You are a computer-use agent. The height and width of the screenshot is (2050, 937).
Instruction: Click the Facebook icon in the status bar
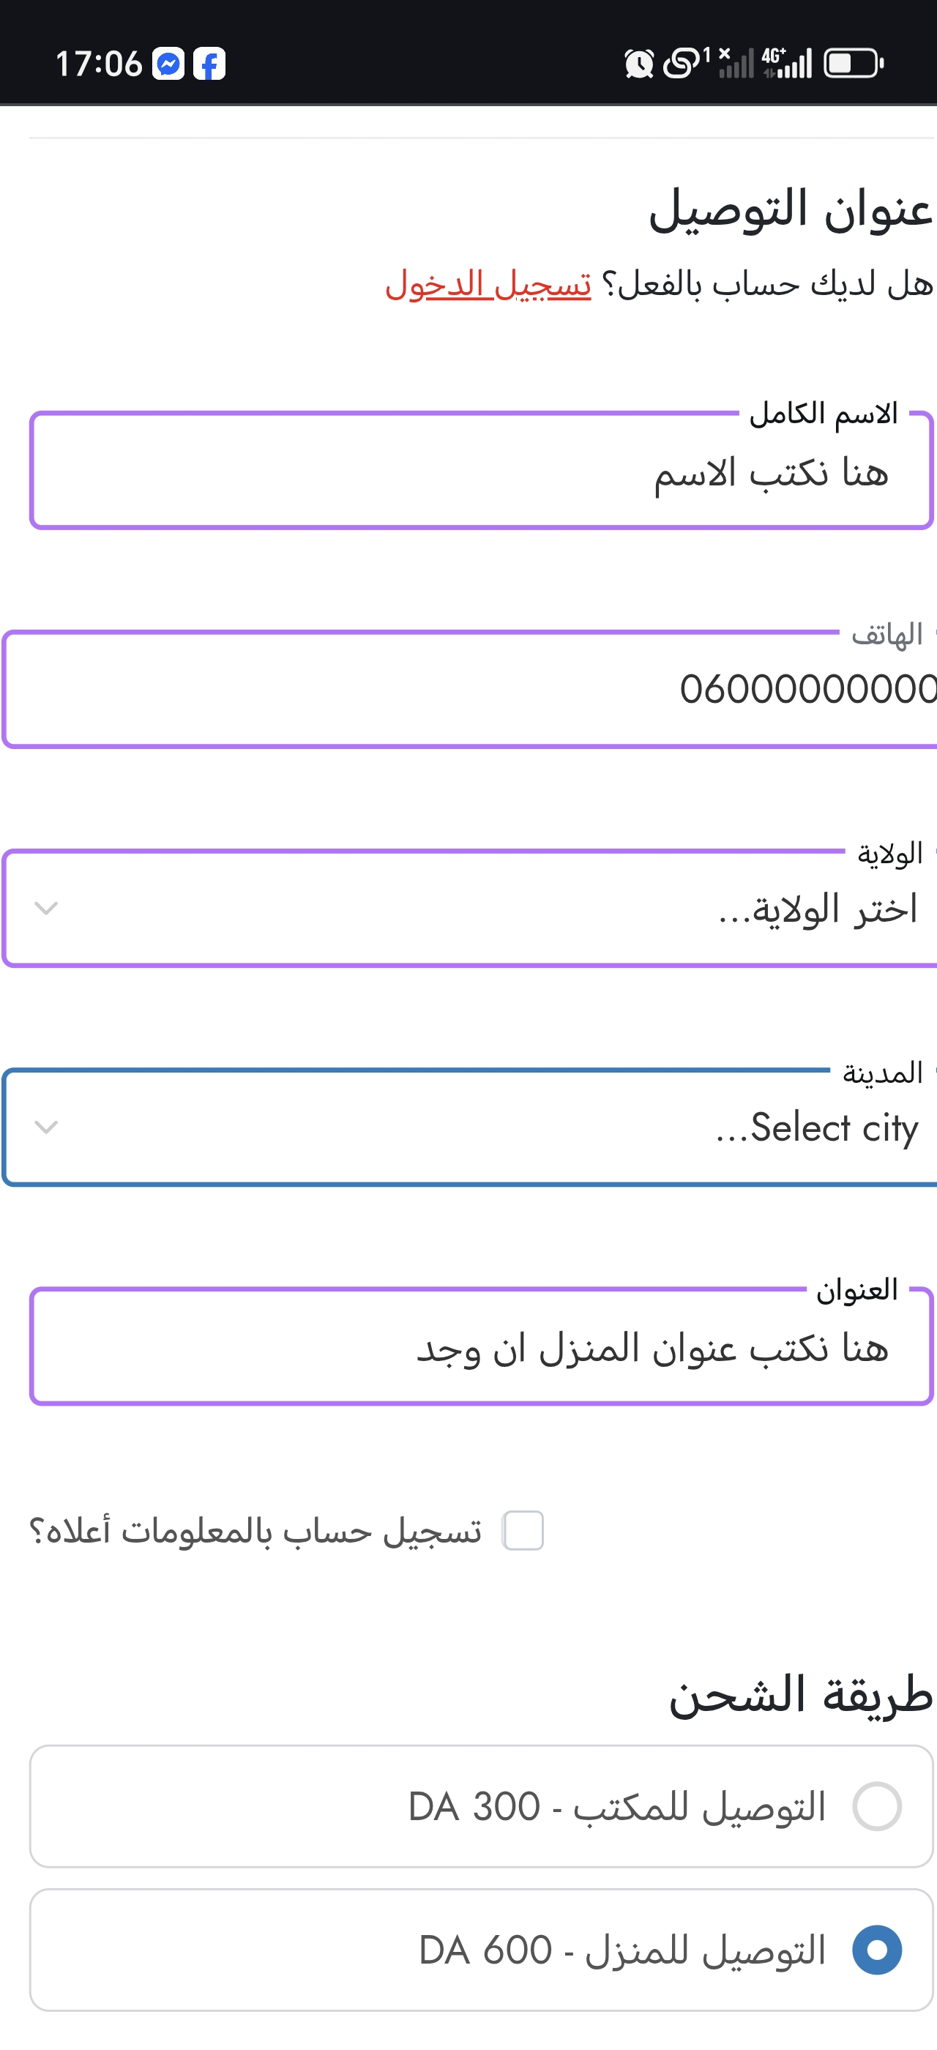click(209, 64)
